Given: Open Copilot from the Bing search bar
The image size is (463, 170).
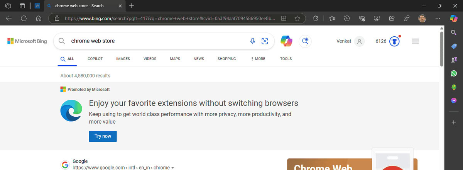Looking at the screenshot, I should pyautogui.click(x=286, y=41).
